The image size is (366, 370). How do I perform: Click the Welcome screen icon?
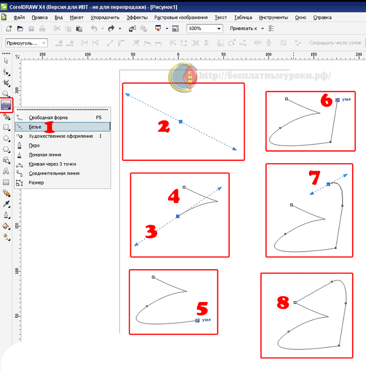176,29
